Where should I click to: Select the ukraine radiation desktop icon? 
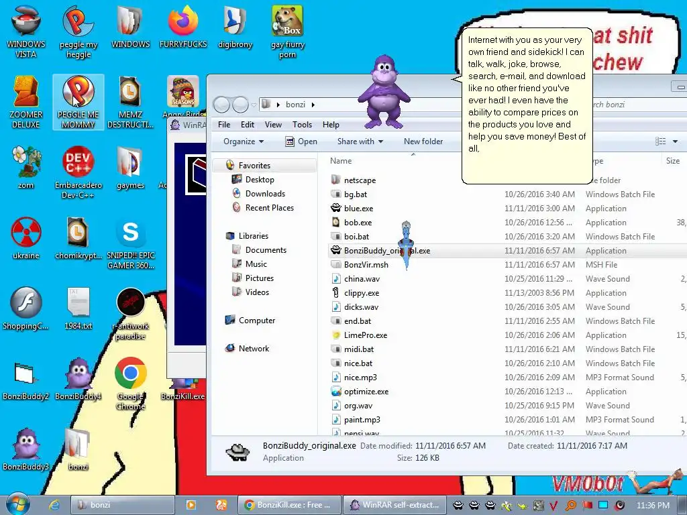26,238
